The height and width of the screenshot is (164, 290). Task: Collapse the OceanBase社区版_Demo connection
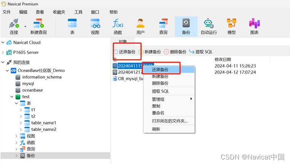(8, 71)
